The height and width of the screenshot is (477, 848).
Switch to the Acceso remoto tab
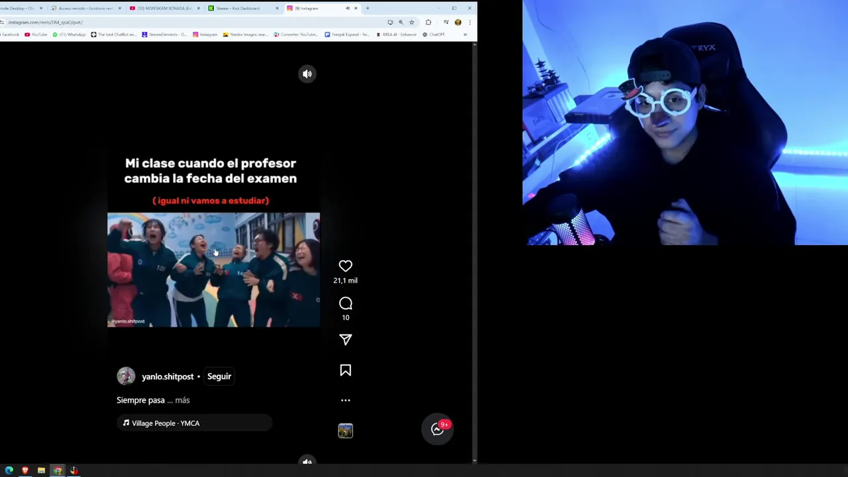pyautogui.click(x=85, y=8)
